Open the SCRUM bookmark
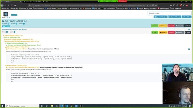The image size is (193, 108). 140,8
